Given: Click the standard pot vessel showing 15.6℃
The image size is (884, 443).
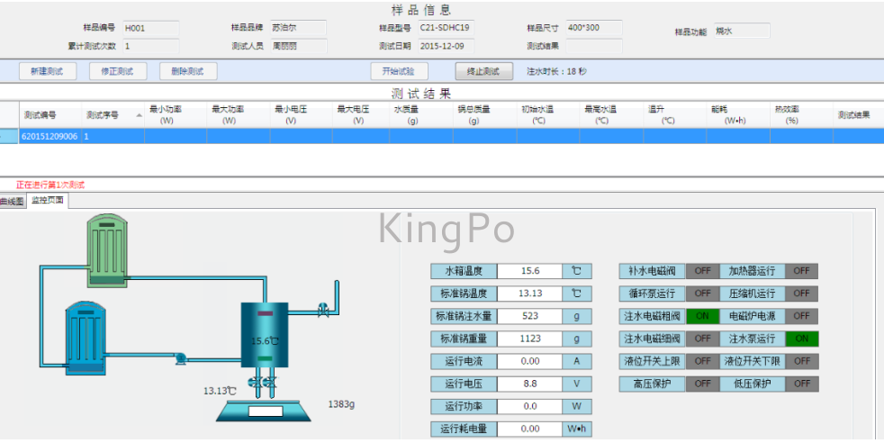Looking at the screenshot, I should (265, 335).
